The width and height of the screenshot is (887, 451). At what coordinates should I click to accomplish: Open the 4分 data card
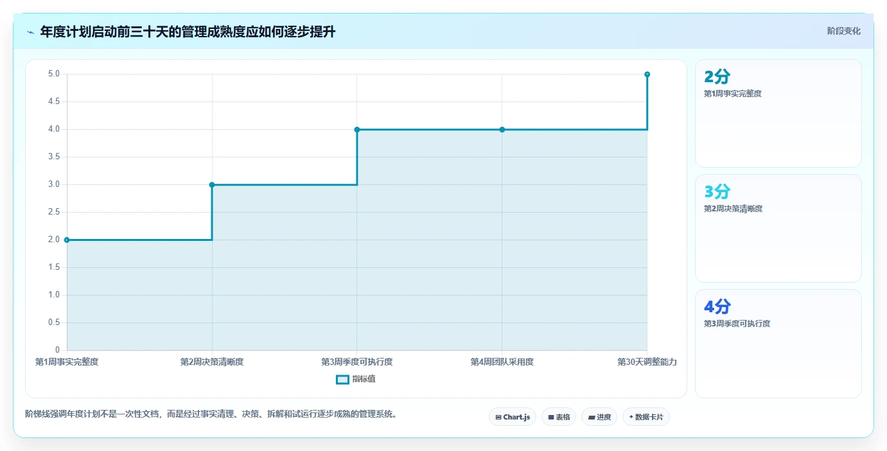pyautogui.click(x=778, y=344)
